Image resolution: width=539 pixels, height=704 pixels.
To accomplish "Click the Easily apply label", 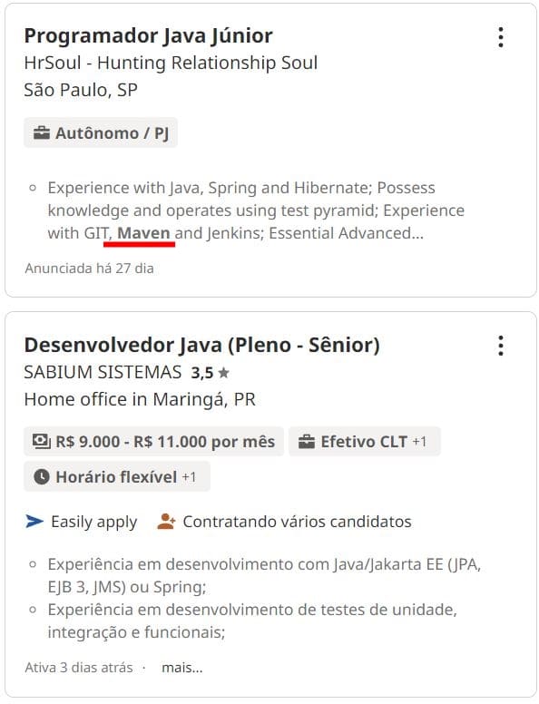I will [93, 522].
